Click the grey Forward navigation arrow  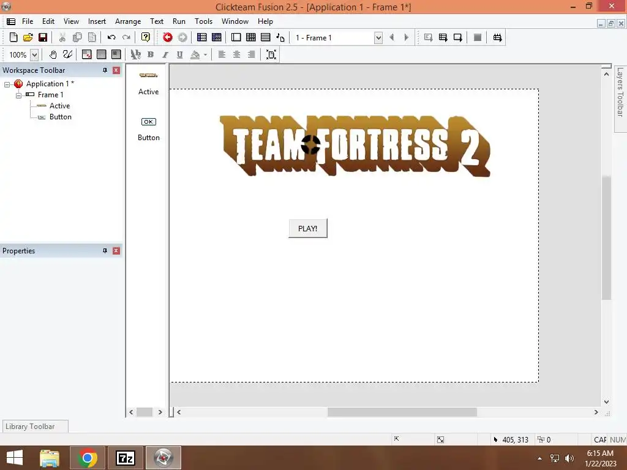(x=182, y=37)
